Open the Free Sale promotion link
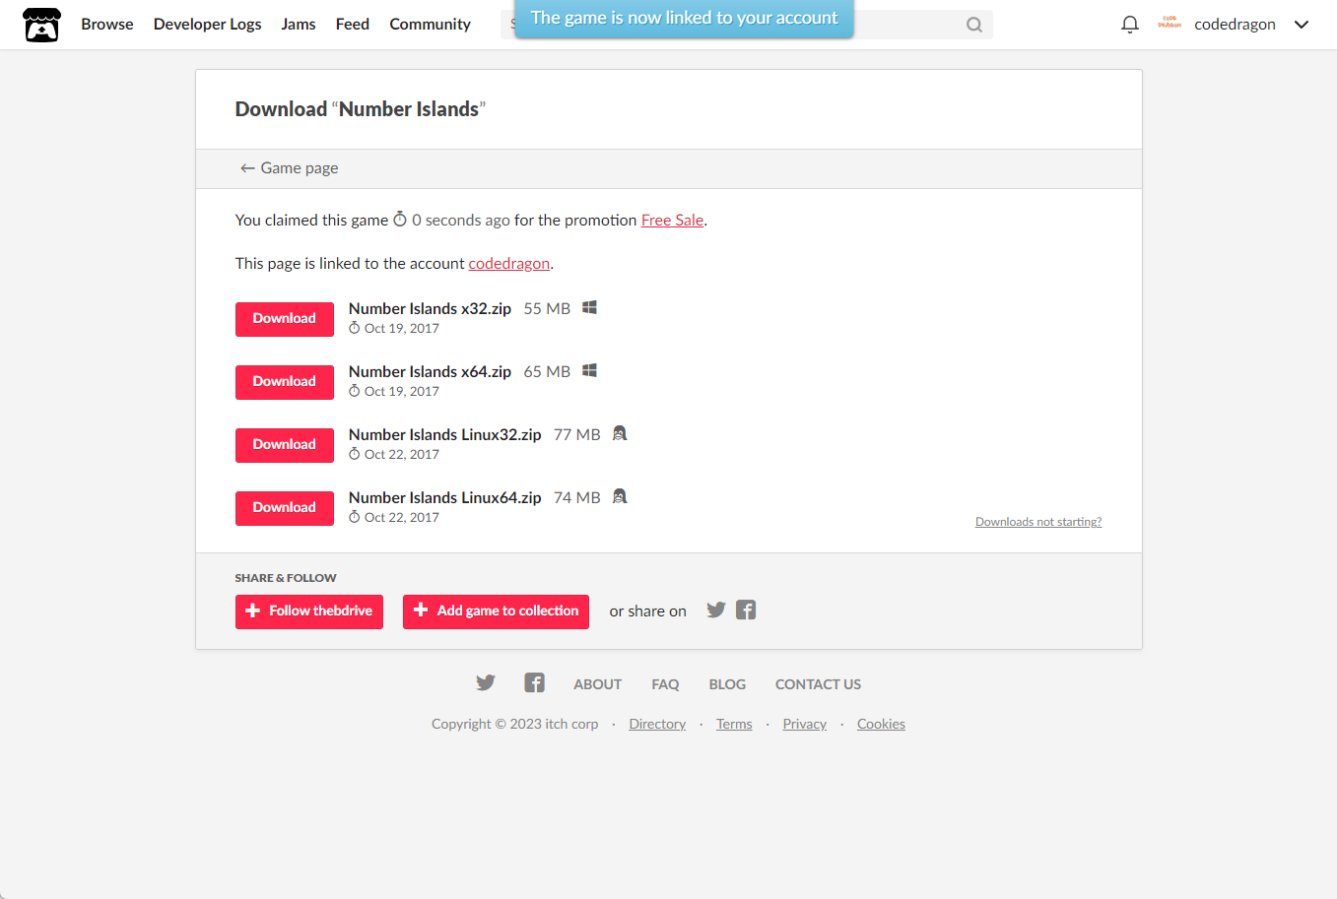Image resolution: width=1337 pixels, height=899 pixels. click(672, 221)
